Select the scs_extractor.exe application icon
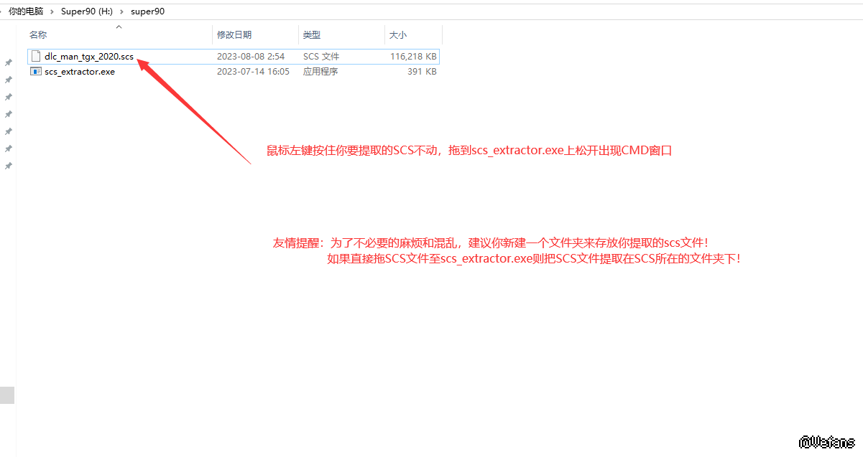Viewport: 863px width, 457px height. (x=35, y=72)
